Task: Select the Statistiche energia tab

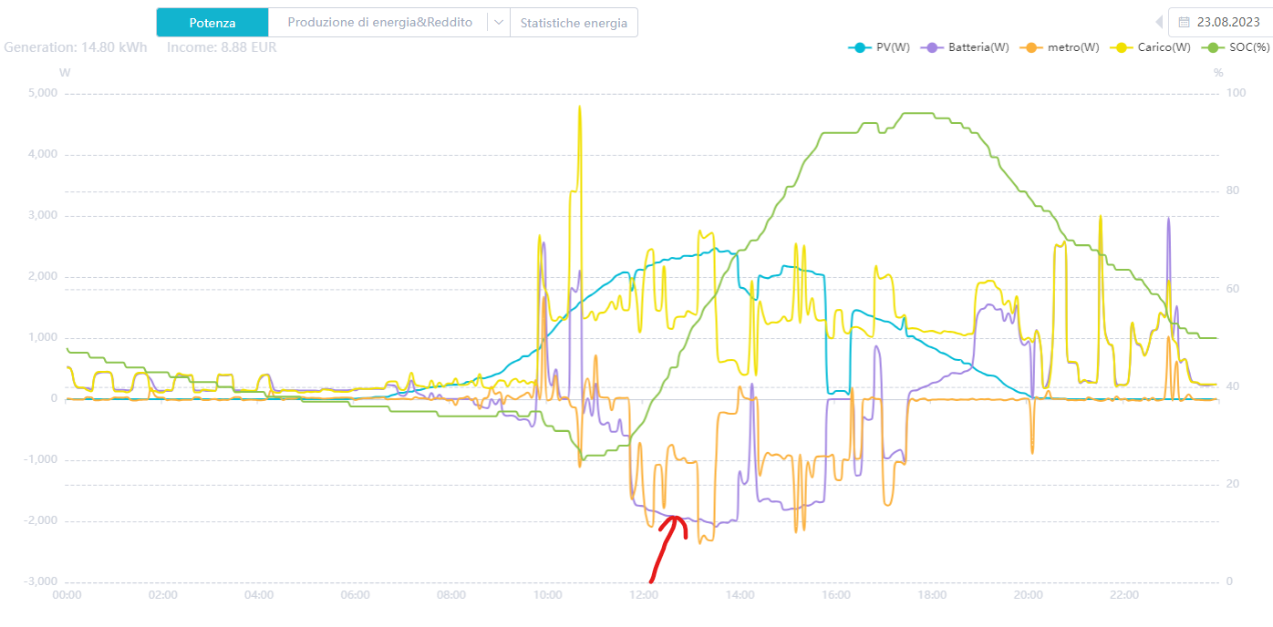Action: (x=574, y=23)
